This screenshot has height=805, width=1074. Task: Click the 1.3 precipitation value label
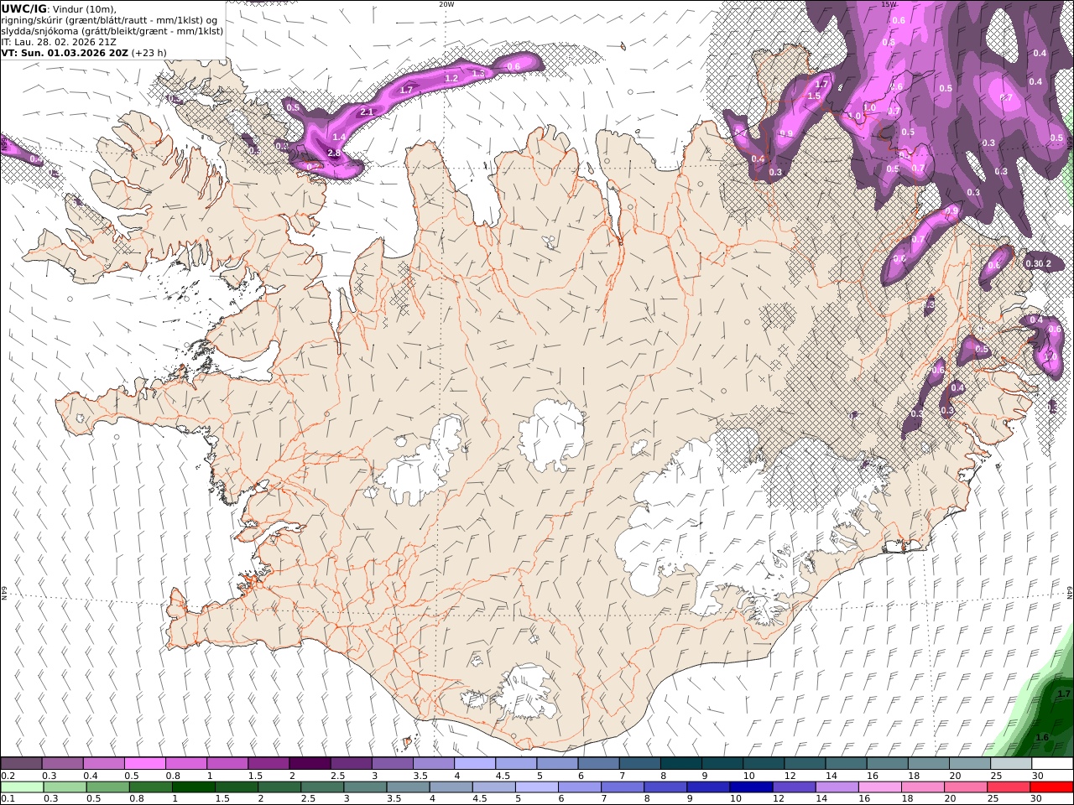pyautogui.click(x=479, y=74)
